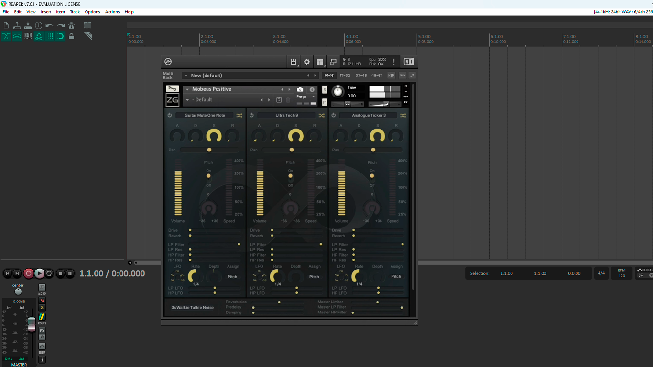
Task: Click the Kontakt exclamation panic icon
Action: [394, 62]
